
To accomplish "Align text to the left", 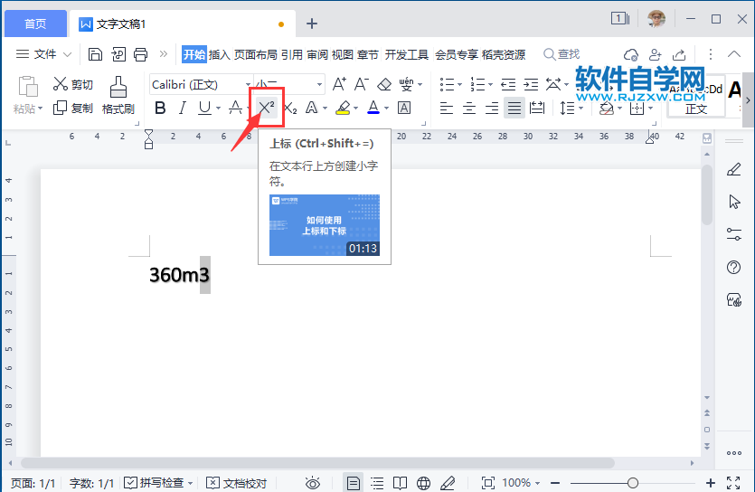I will [x=447, y=108].
